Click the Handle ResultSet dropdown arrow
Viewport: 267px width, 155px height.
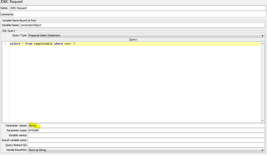tap(263, 150)
